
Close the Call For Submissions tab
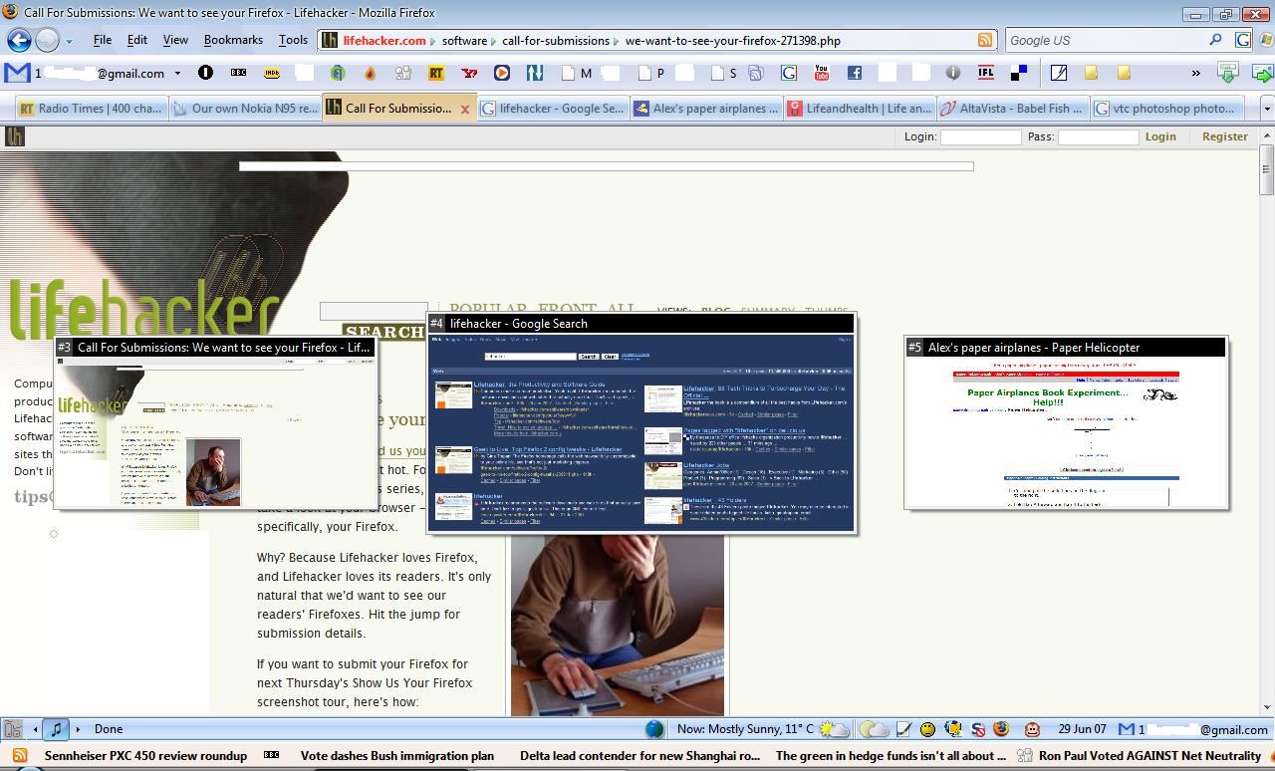(x=464, y=110)
